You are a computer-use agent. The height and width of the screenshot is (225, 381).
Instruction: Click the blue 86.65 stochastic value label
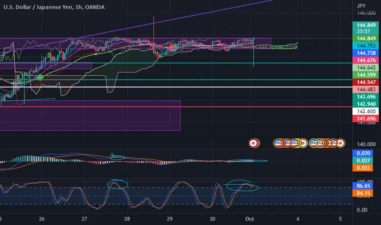coord(363,186)
